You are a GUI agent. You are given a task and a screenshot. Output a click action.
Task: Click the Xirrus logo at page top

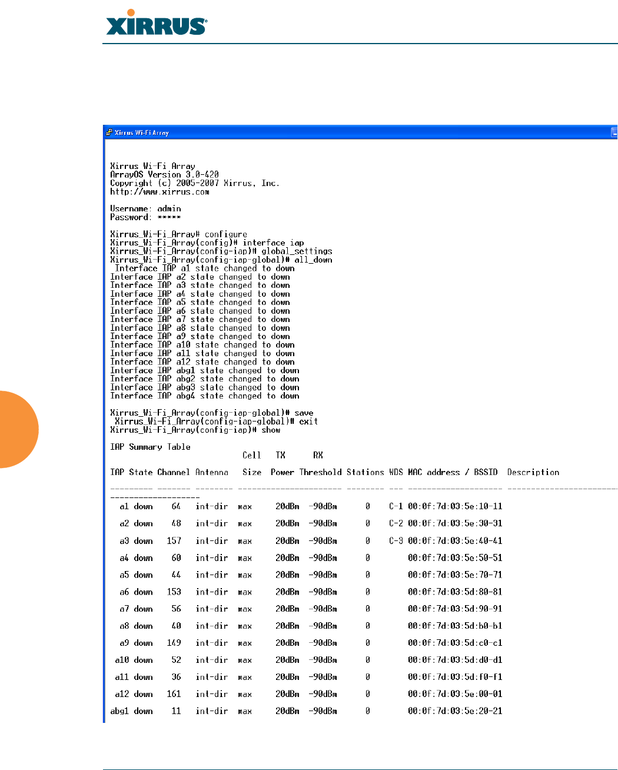(156, 23)
